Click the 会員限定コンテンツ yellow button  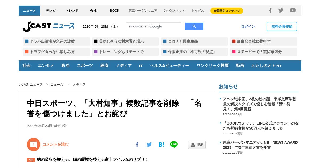[x=227, y=11]
